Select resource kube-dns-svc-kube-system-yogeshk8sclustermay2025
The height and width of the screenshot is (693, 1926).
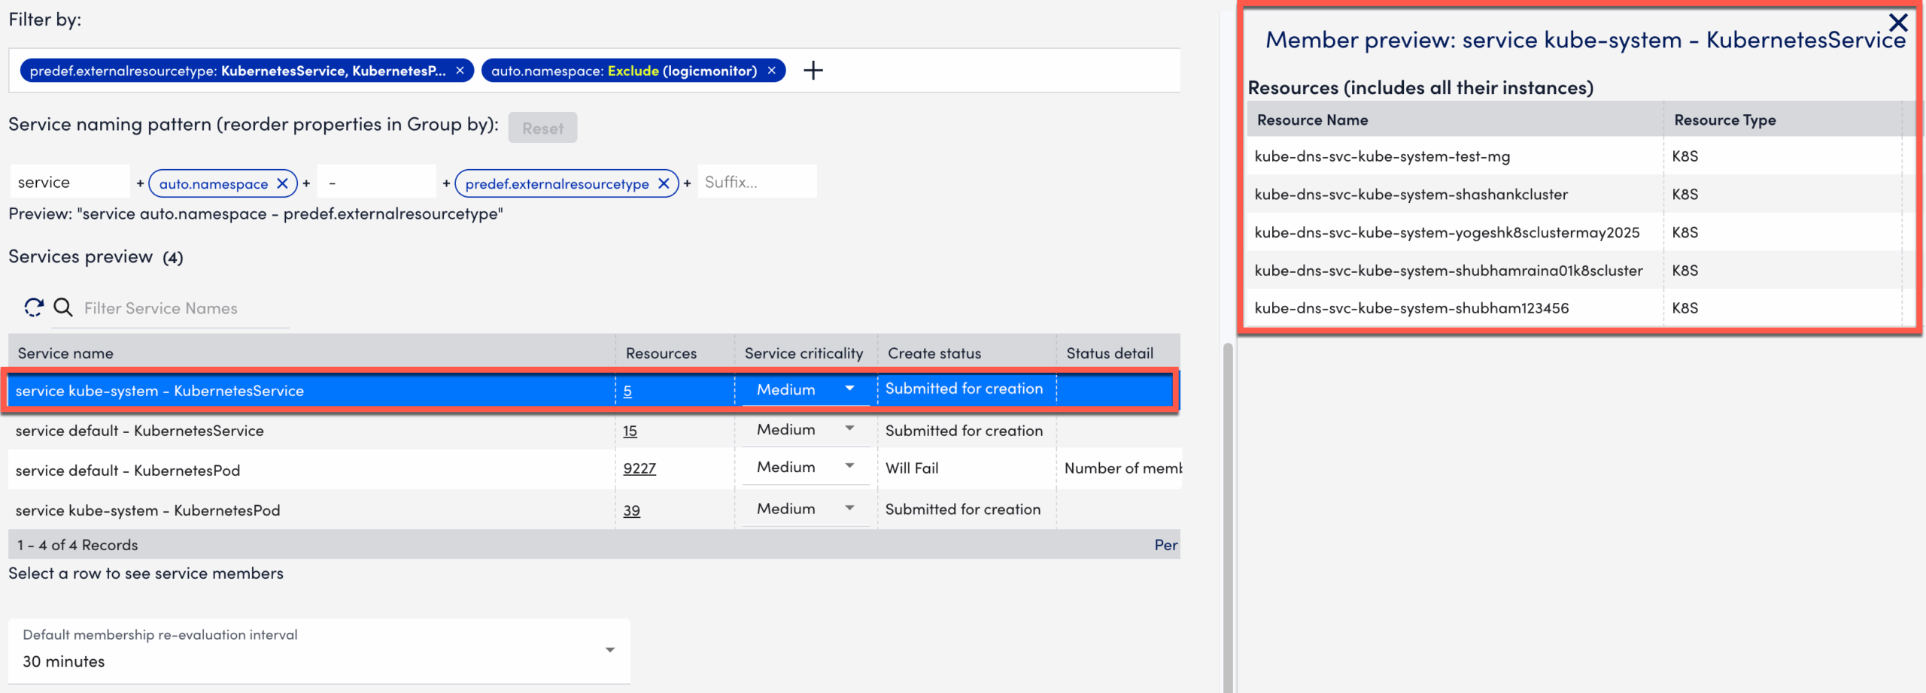tap(1447, 232)
